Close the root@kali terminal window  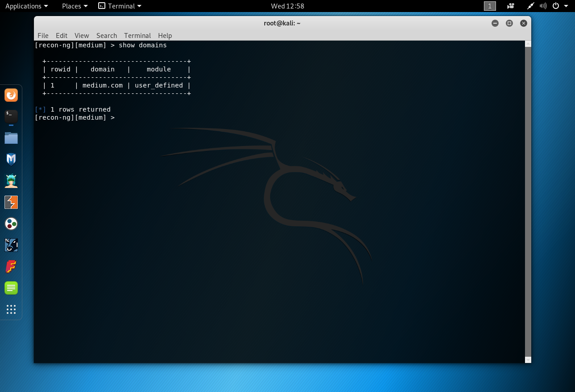click(524, 23)
